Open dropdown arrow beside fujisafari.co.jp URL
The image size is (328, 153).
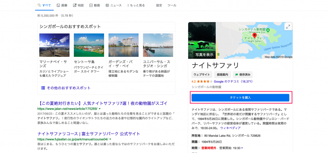point(110,139)
